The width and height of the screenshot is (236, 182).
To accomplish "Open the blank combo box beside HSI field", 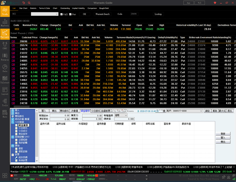I will (45, 14).
